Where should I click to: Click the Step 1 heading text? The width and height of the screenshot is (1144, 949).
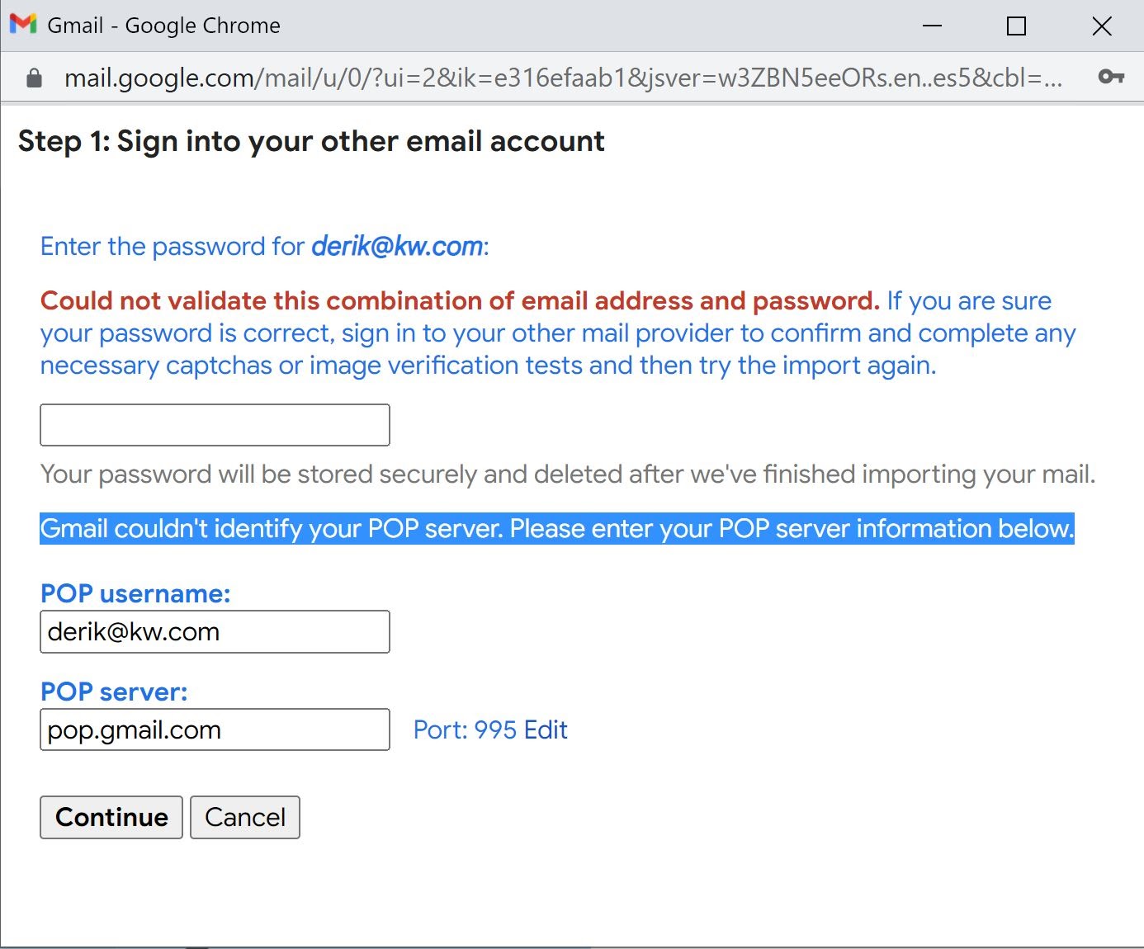311,142
